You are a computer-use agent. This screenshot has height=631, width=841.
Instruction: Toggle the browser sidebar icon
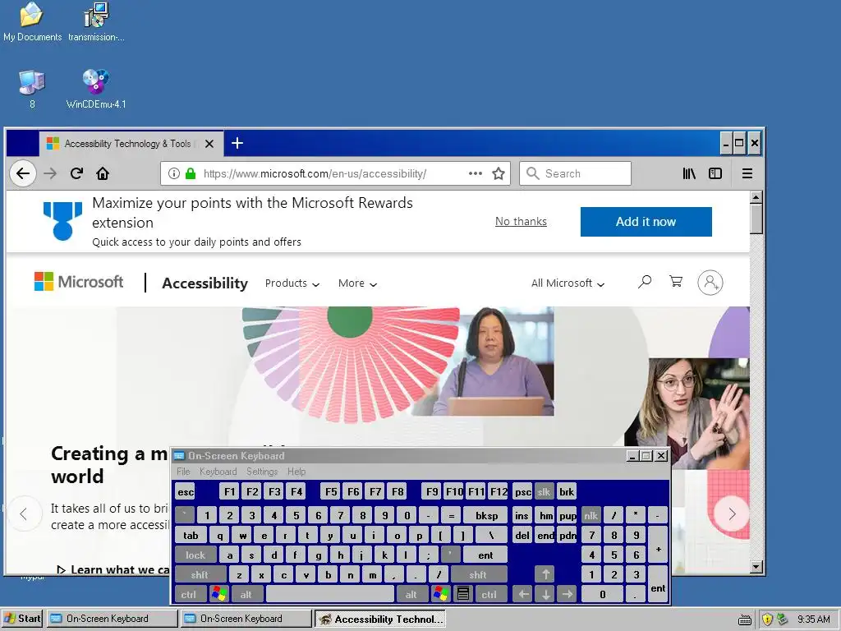coord(715,173)
